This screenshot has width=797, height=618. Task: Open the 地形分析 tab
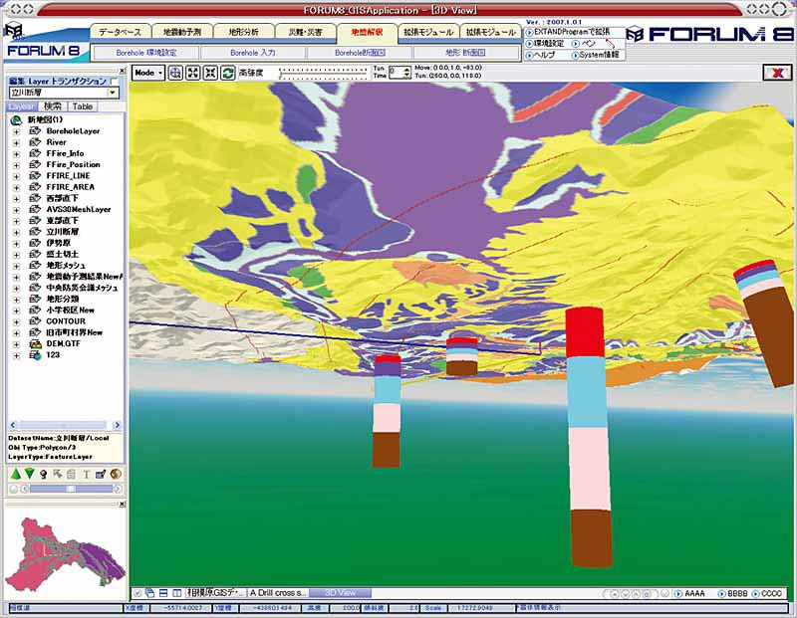[244, 32]
